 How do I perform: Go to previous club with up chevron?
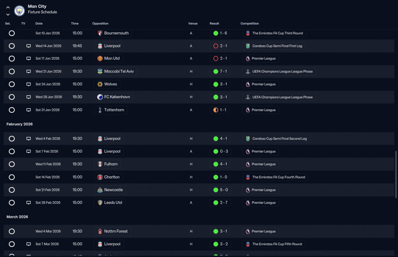(8, 7)
